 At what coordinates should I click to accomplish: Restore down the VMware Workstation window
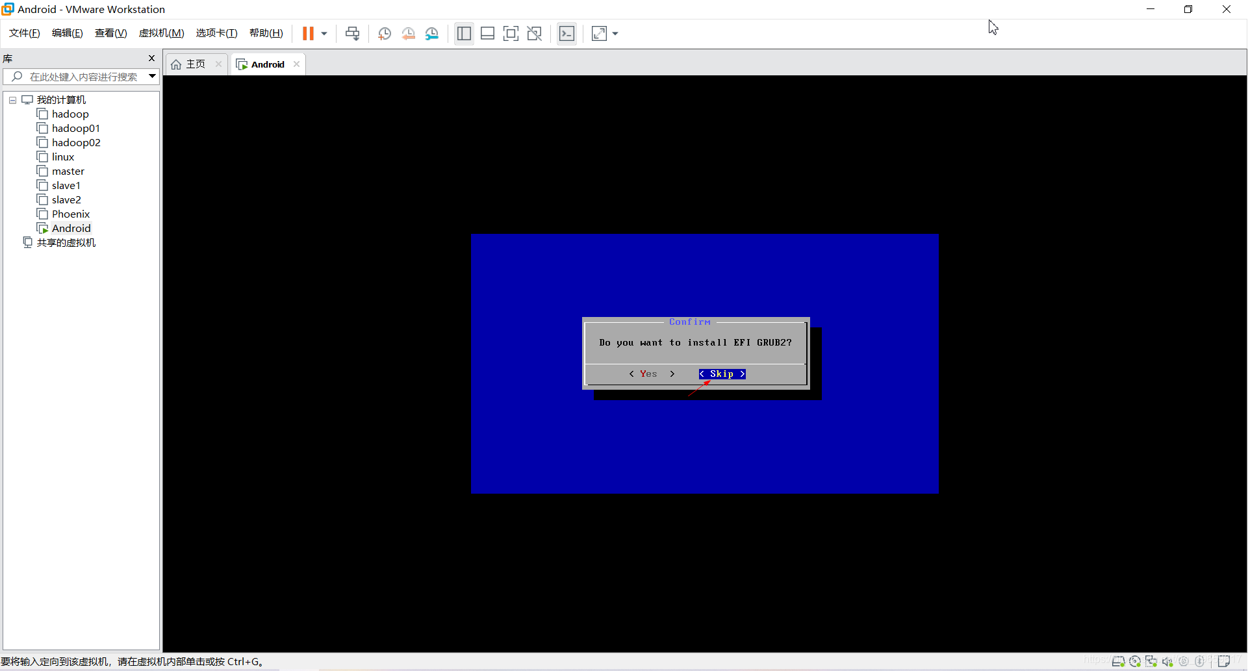pyautogui.click(x=1188, y=9)
